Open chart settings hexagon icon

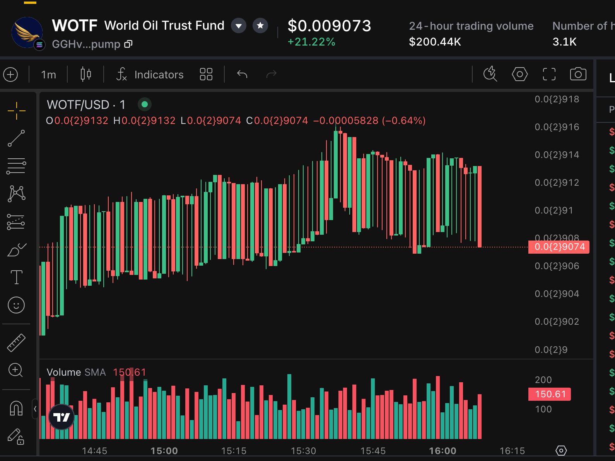pos(519,74)
